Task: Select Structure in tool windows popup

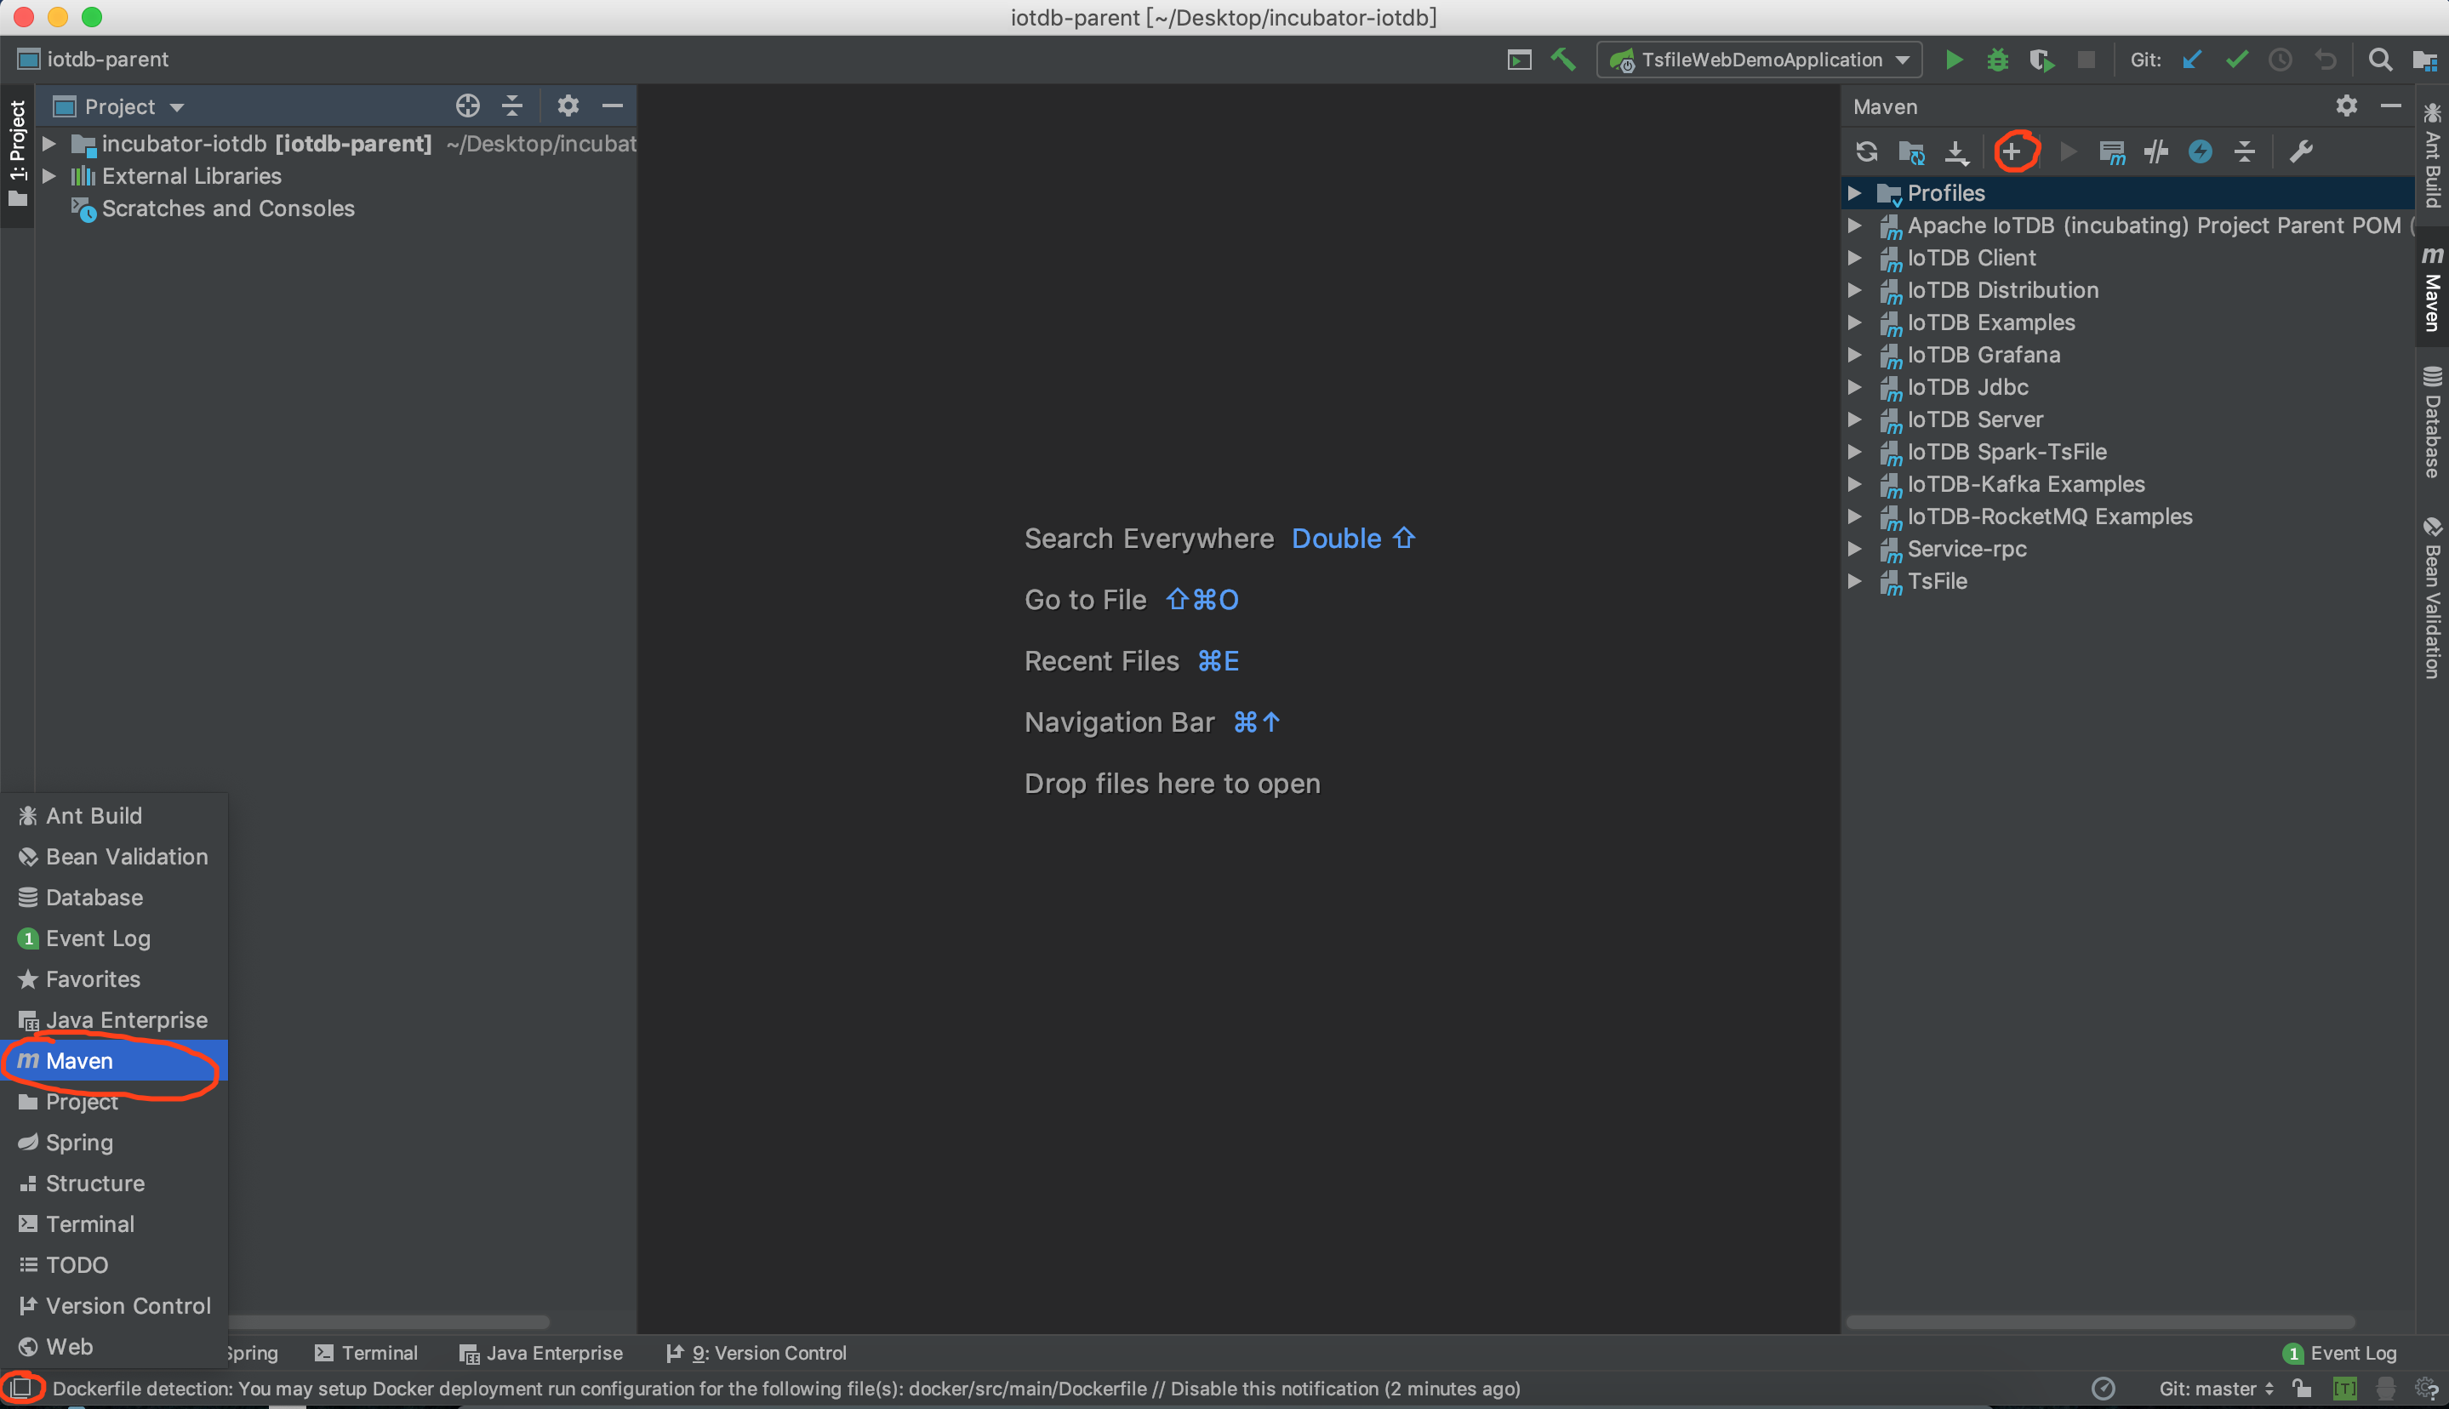Action: point(114,1184)
